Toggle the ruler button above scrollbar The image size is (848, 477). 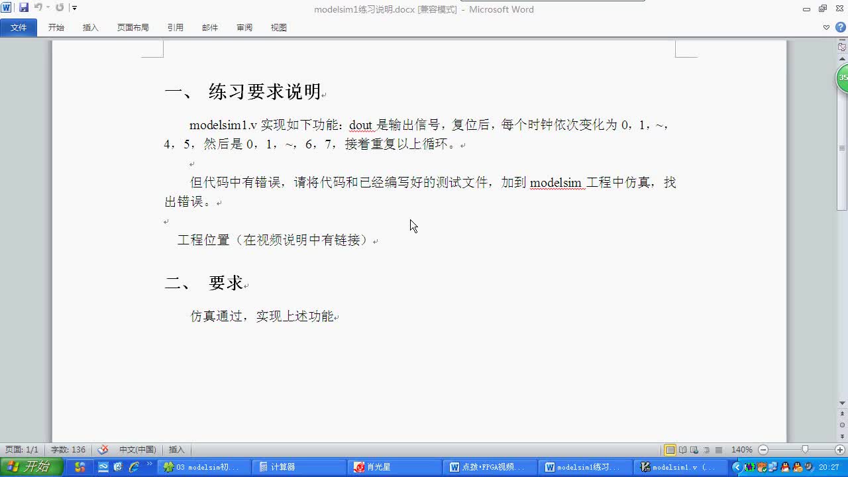tap(842, 48)
